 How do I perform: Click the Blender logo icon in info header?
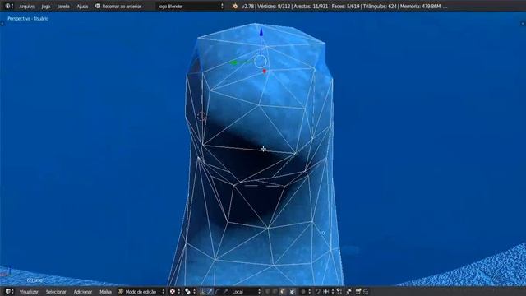(x=234, y=6)
